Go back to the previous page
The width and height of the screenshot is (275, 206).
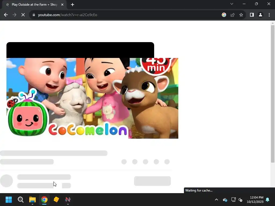[x=6, y=15]
